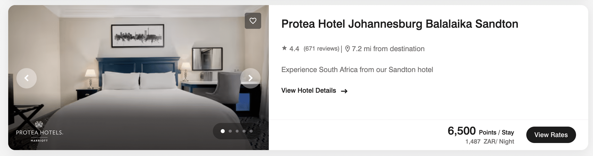This screenshot has width=593, height=156.
Task: Click the 1,487 ZAR/Night rate
Action: pos(490,142)
